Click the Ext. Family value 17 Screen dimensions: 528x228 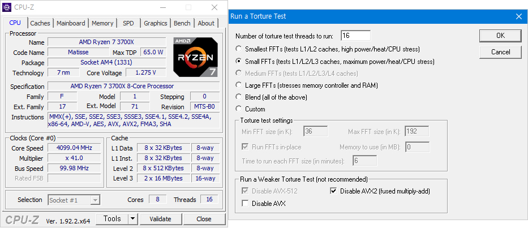click(x=62, y=106)
